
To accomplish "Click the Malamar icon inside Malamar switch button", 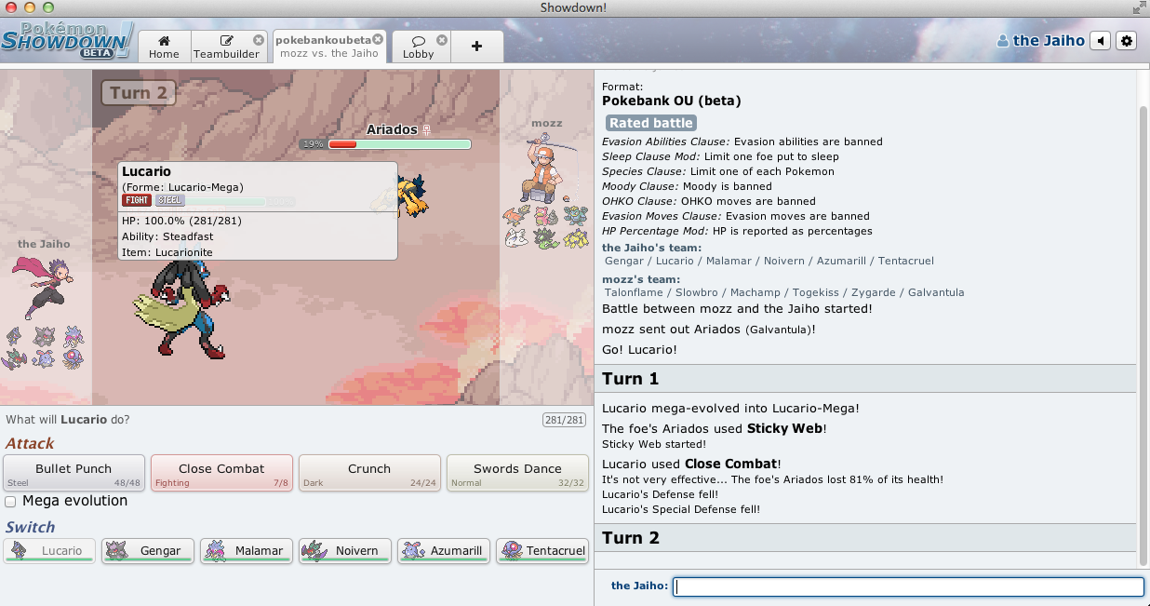I will pyautogui.click(x=216, y=550).
